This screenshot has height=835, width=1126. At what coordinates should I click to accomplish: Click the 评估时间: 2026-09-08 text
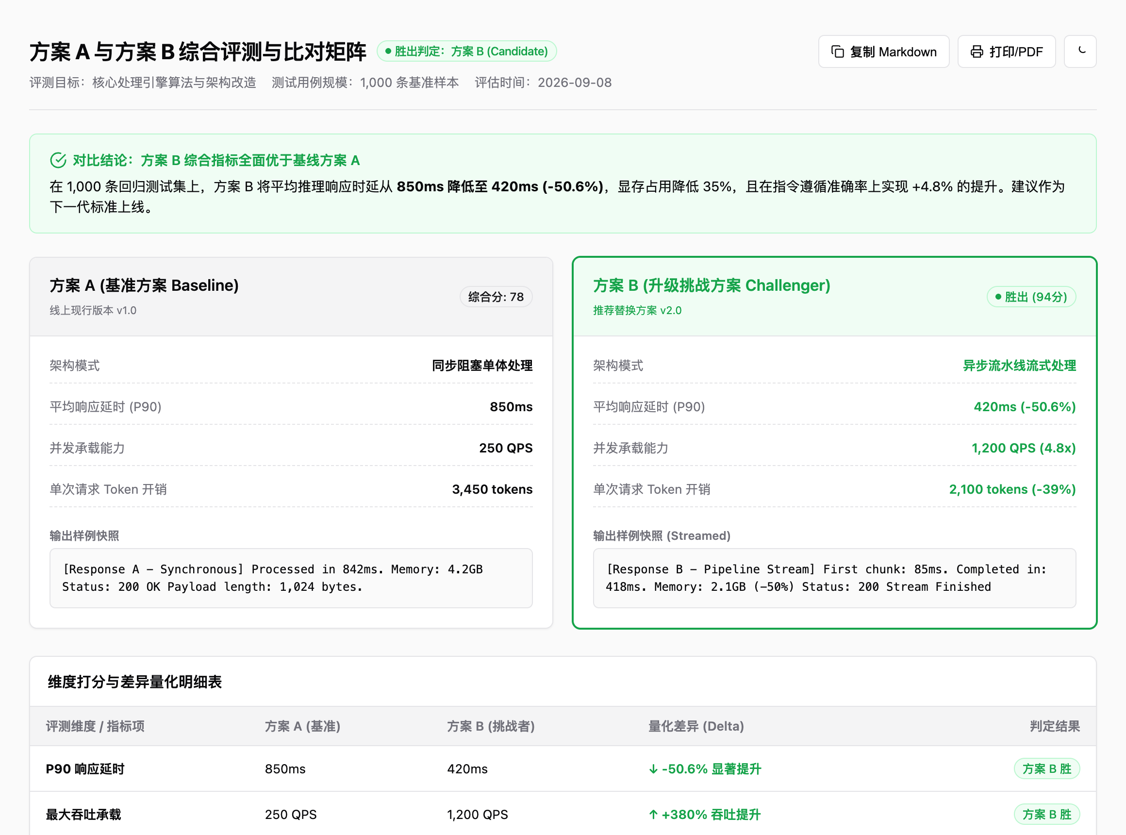[543, 83]
